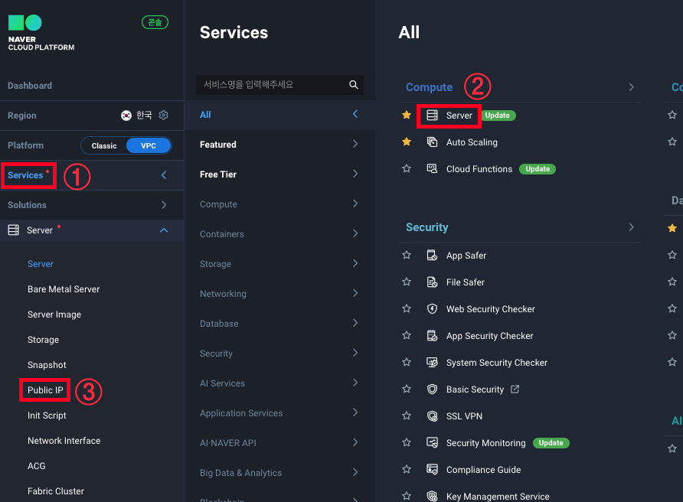Open Networking category chevron
This screenshot has width=683, height=502.
coord(355,293)
